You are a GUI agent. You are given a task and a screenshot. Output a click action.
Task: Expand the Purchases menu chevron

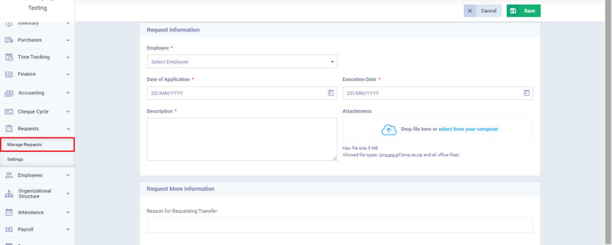pyautogui.click(x=68, y=40)
